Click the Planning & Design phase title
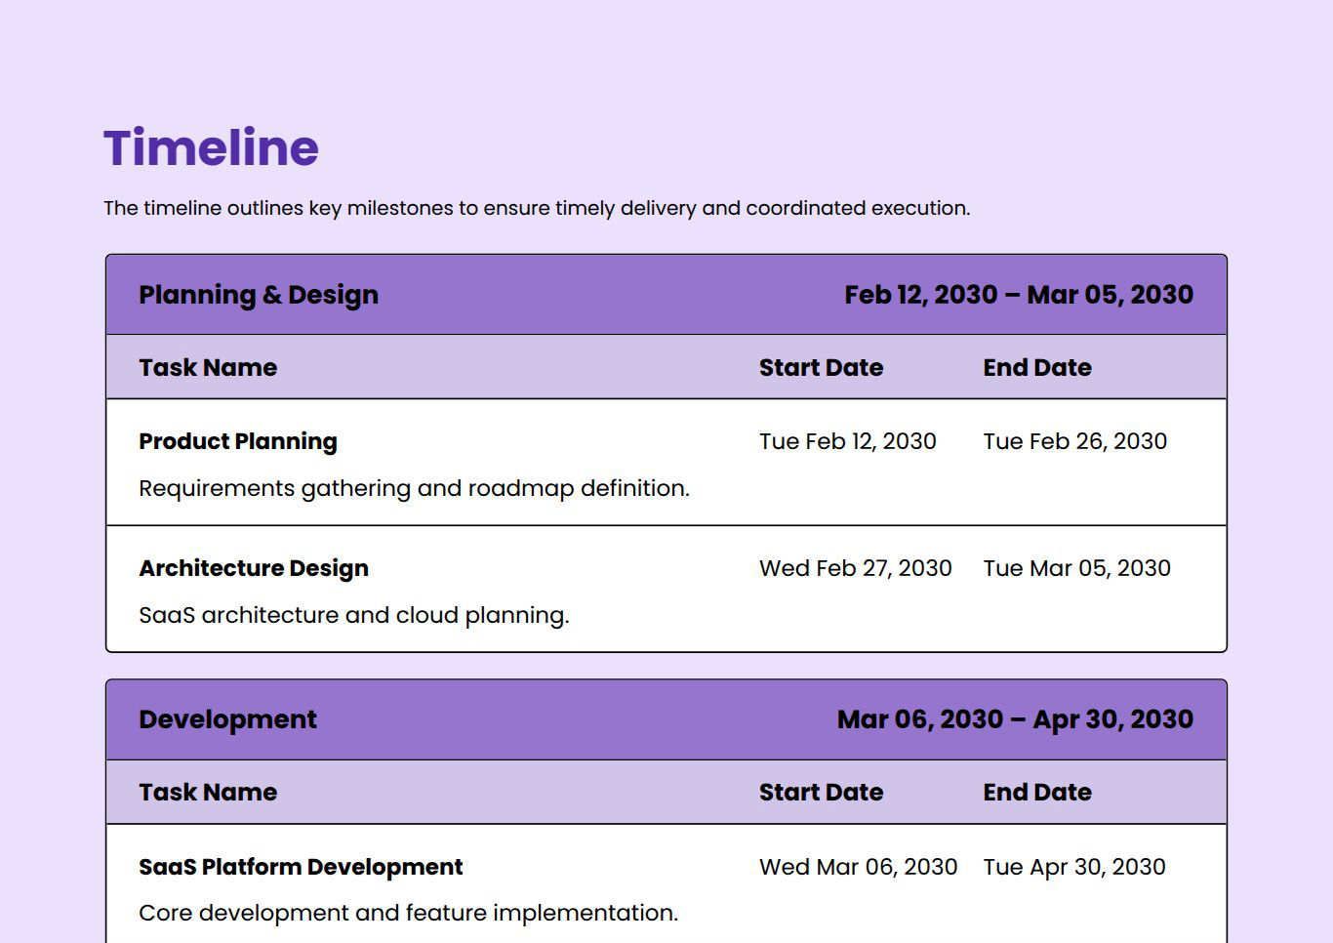 tap(259, 295)
